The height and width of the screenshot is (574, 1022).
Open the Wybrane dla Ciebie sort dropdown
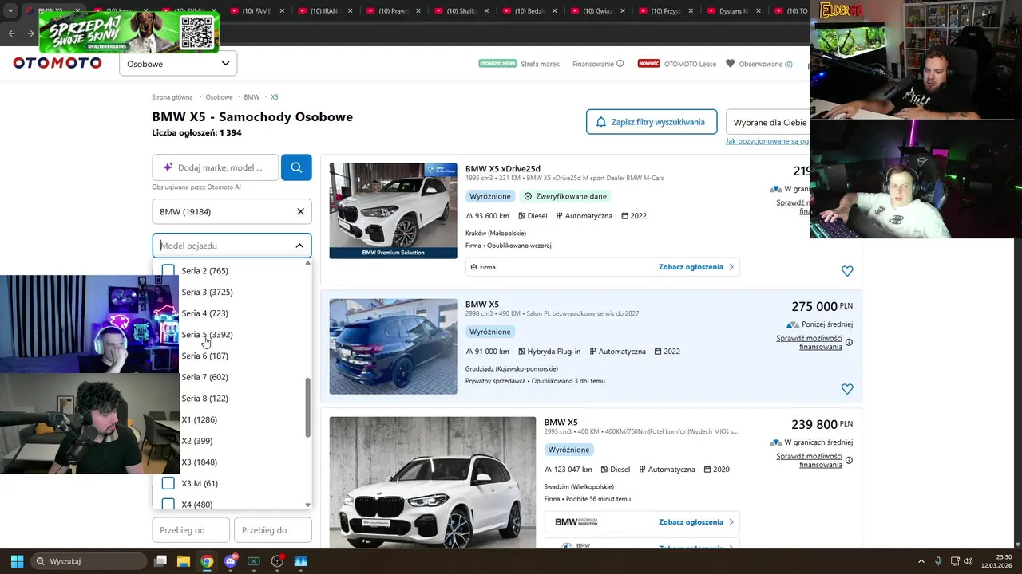pyautogui.click(x=768, y=122)
